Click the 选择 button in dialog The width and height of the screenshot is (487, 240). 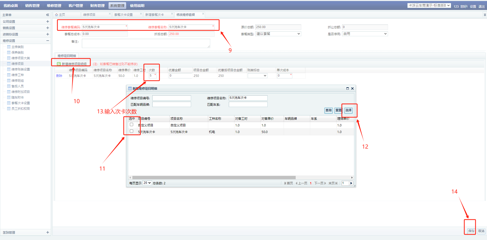click(348, 110)
